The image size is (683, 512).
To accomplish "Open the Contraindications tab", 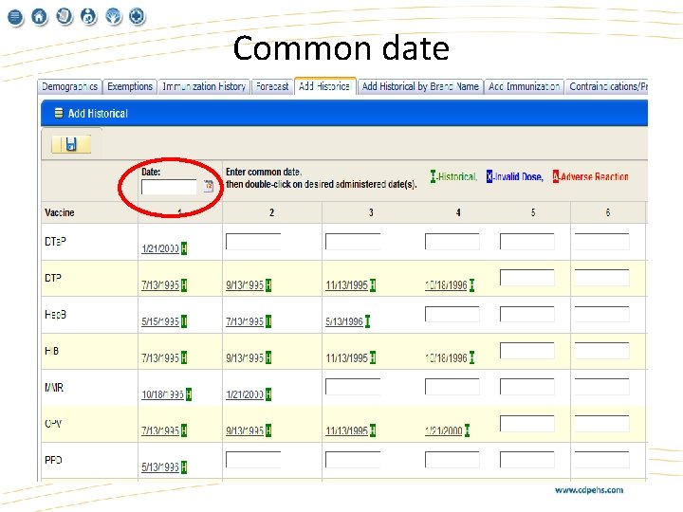I will point(607,86).
